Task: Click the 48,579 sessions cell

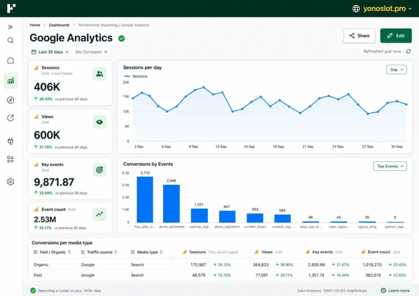Action: click(x=198, y=275)
